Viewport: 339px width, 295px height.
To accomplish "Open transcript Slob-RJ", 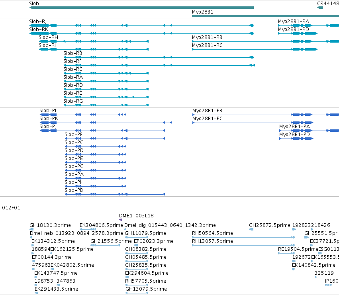I will pos(38,21).
